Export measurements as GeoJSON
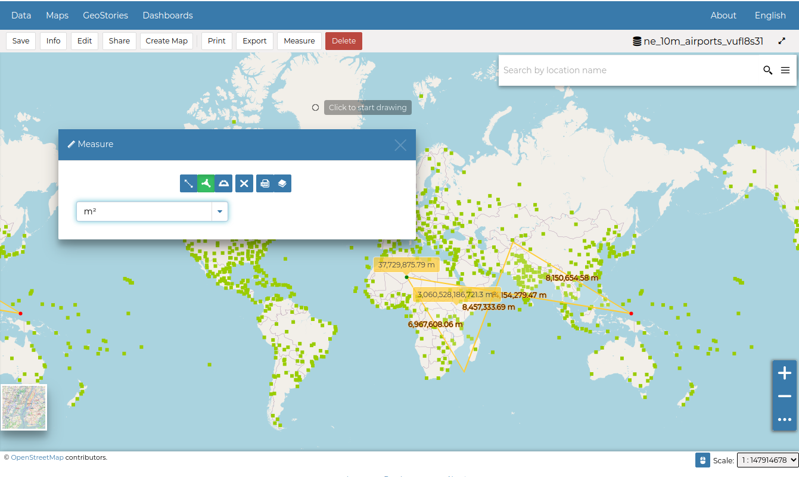 (x=265, y=183)
